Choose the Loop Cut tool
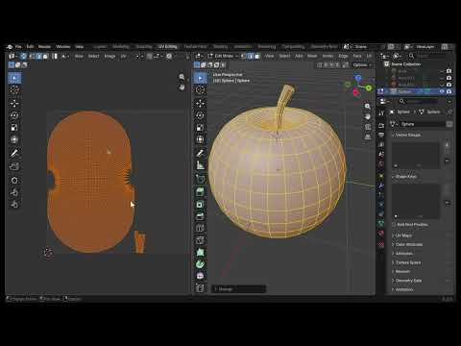The width and height of the screenshot is (461, 346). [200, 229]
